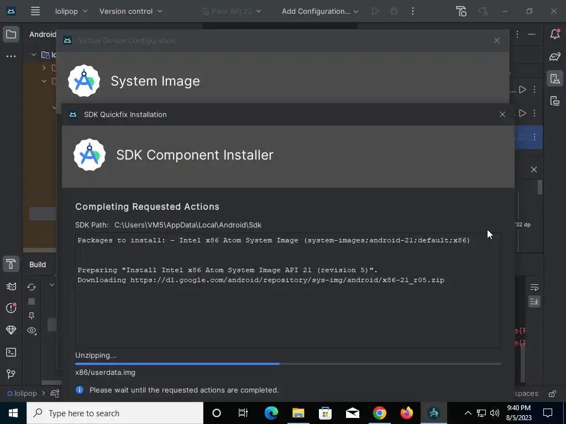Toggle soft-wrap in Build output
The height and width of the screenshot is (424, 566).
coord(534,287)
